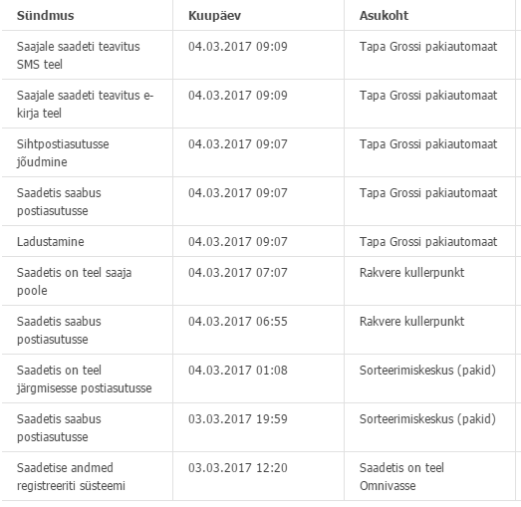Click the Sündmus column header
Image resolution: width=521 pixels, height=507 pixels.
tap(46, 16)
